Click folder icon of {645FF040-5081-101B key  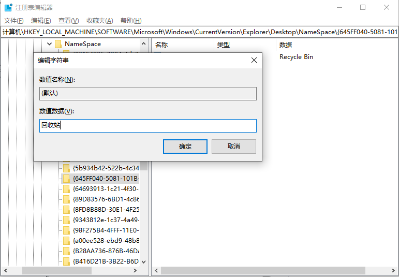(x=66, y=179)
